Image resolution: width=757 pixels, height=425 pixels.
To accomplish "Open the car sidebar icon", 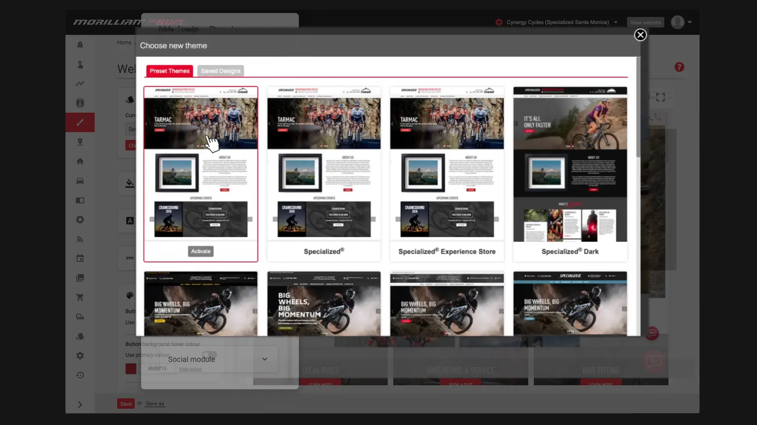I will 80,181.
